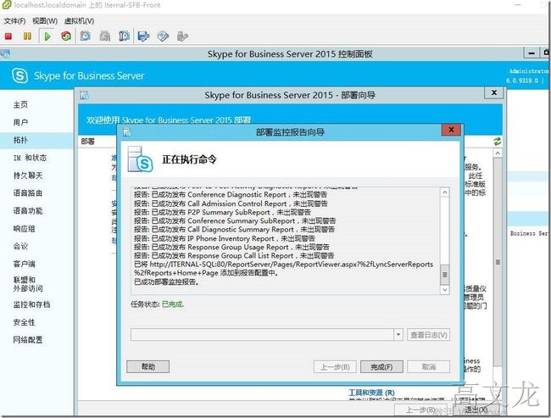The image size is (551, 418).
Task: Click the control panel window title icon
Action: pos(5,54)
